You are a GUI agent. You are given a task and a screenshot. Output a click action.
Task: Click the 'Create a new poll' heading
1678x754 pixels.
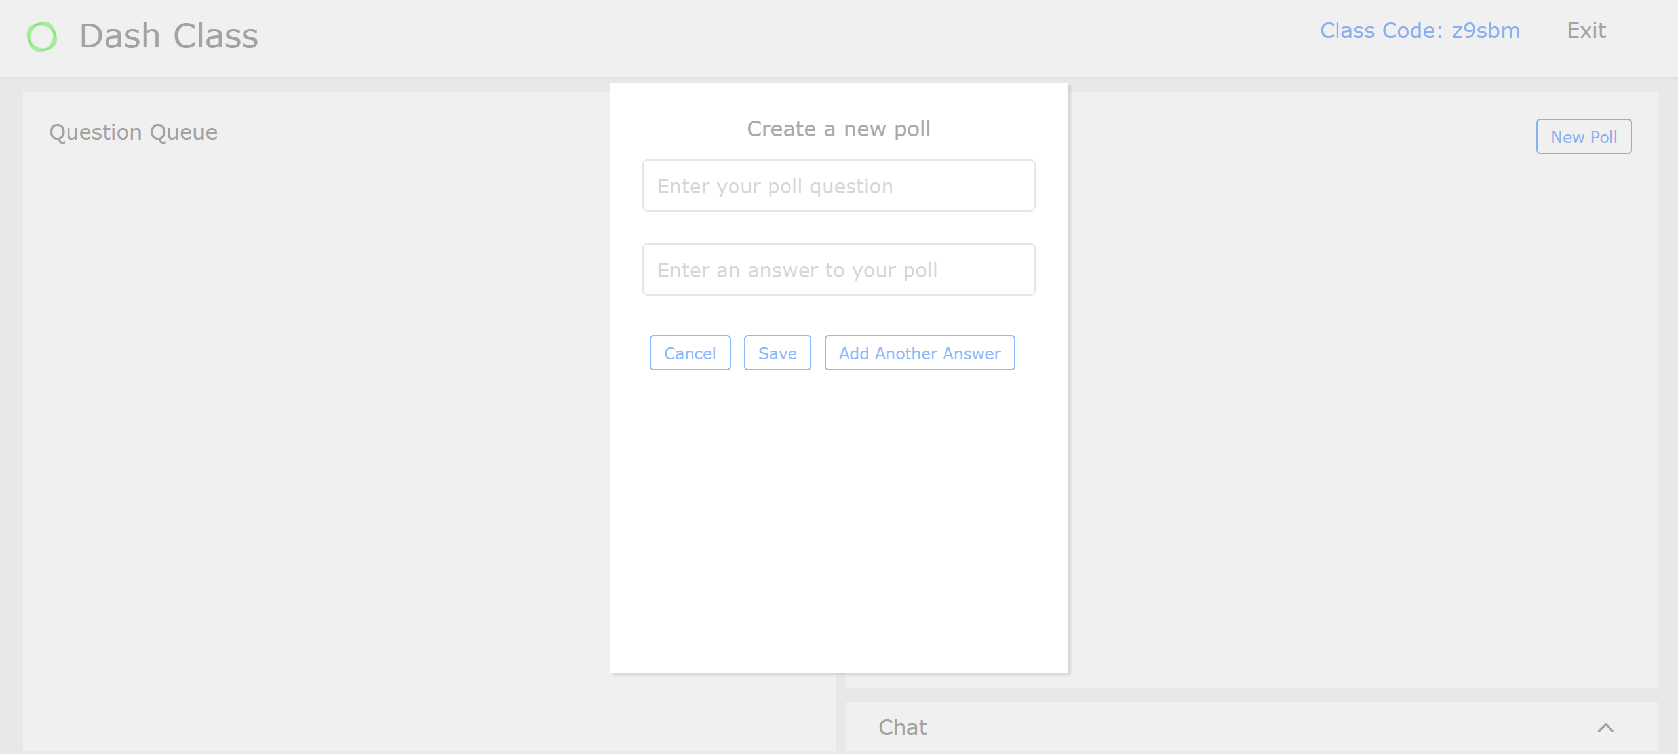tap(838, 129)
